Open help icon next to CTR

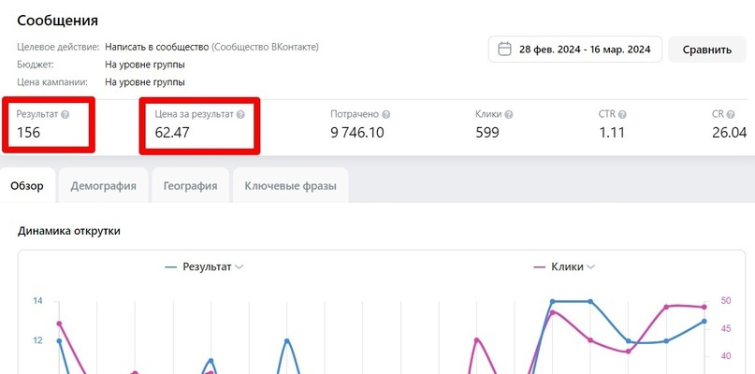[x=622, y=115]
